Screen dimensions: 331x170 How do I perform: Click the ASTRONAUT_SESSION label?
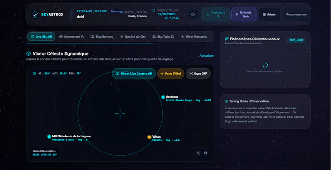point(91,11)
